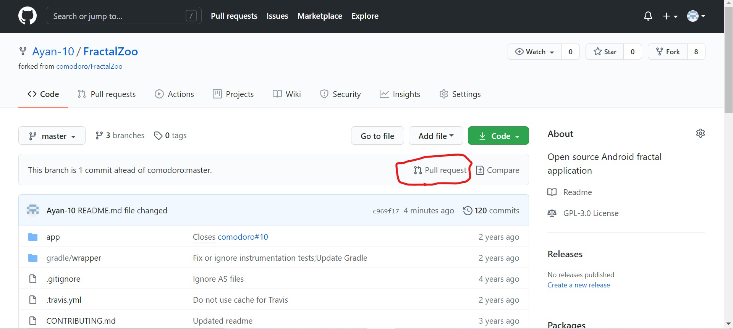733x329 pixels.
Task: Open commit hash c969f17
Action: pyautogui.click(x=386, y=211)
